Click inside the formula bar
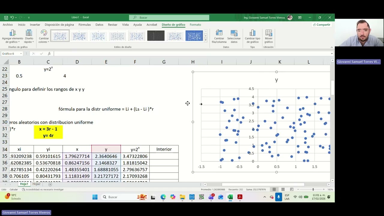 [x=191, y=54]
